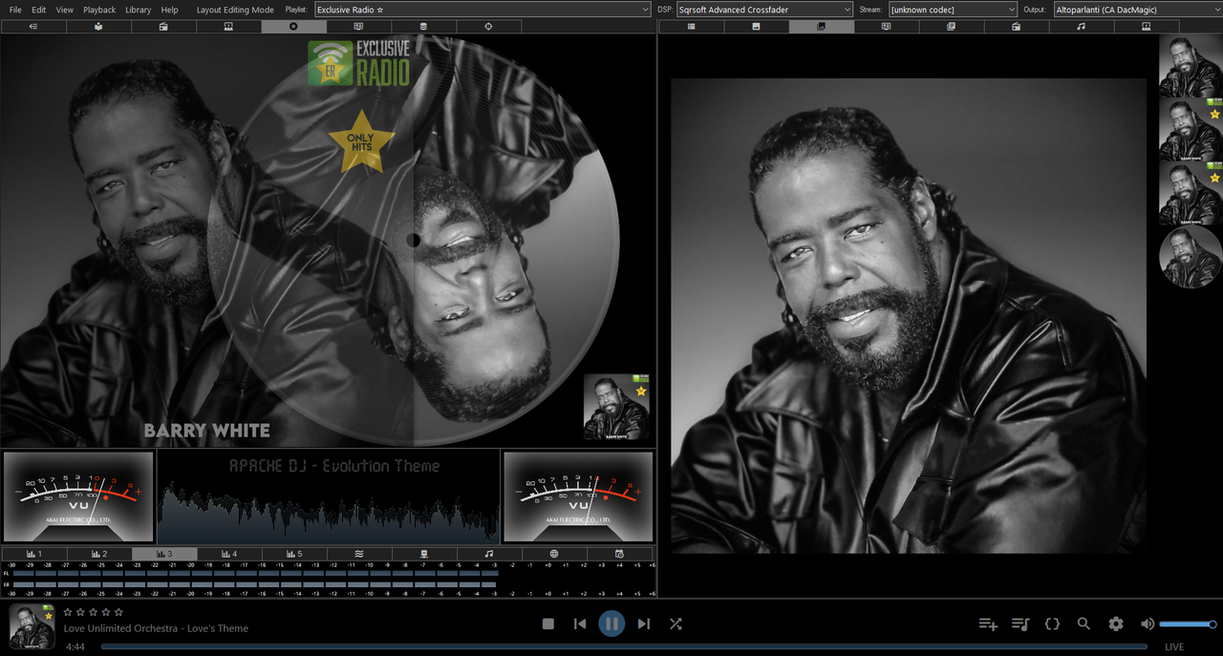Select the left panel's reader/person tab icon
This screenshot has width=1223, height=656.
tap(98, 27)
